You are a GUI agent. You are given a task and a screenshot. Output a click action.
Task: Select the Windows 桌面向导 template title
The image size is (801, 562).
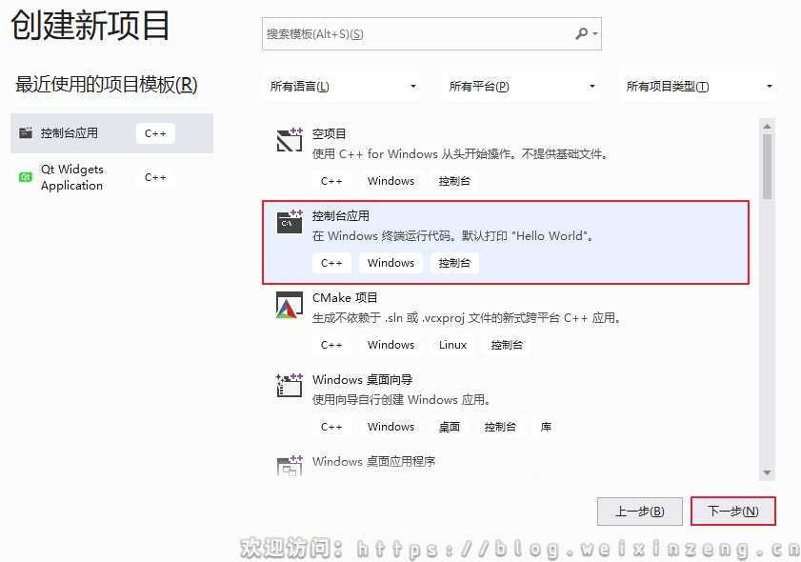[x=363, y=380]
